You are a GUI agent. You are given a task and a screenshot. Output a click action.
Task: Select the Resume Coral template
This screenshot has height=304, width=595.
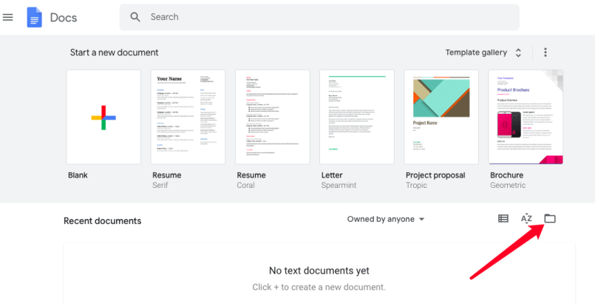272,117
